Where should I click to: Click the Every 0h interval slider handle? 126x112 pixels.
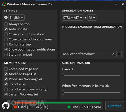[x=63, y=76]
